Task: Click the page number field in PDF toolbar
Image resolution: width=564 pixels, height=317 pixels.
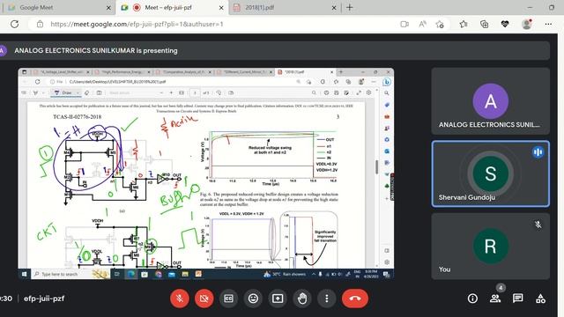Action: (x=195, y=92)
